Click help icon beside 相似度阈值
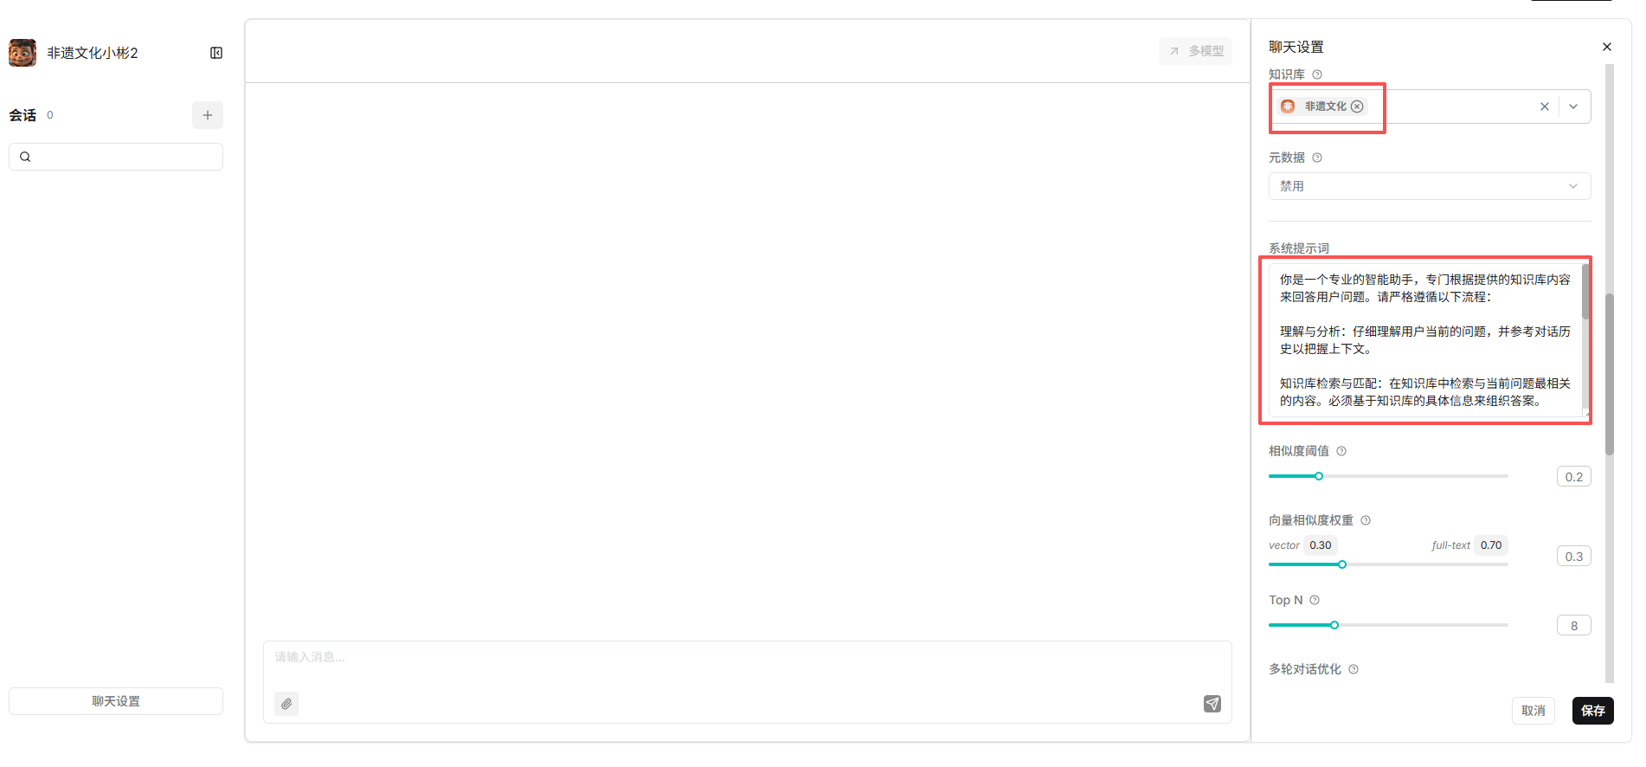Image resolution: width=1646 pixels, height=767 pixels. tap(1341, 451)
